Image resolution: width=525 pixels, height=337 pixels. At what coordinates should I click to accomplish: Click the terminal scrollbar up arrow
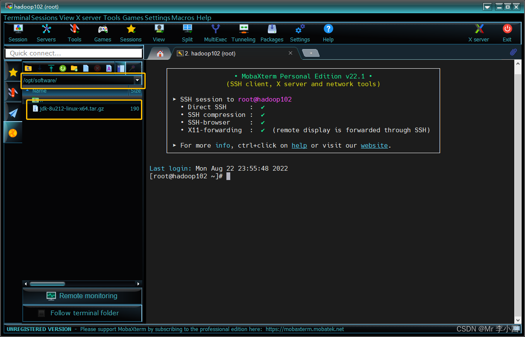[517, 64]
